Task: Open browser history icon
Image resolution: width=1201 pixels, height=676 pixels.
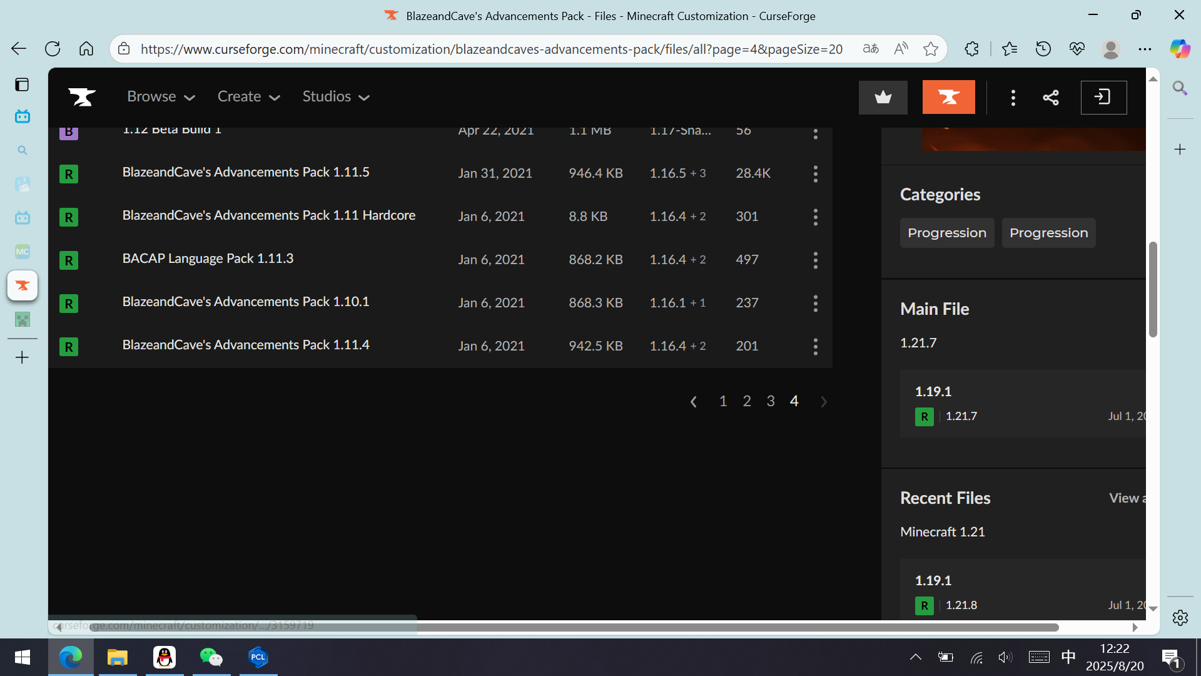Action: (1043, 49)
